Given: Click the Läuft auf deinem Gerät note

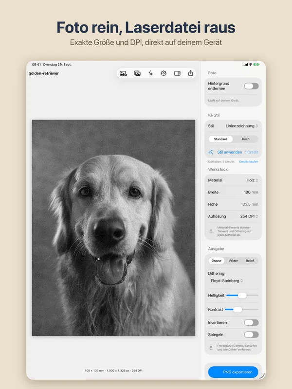Looking at the screenshot, I should 223,101.
